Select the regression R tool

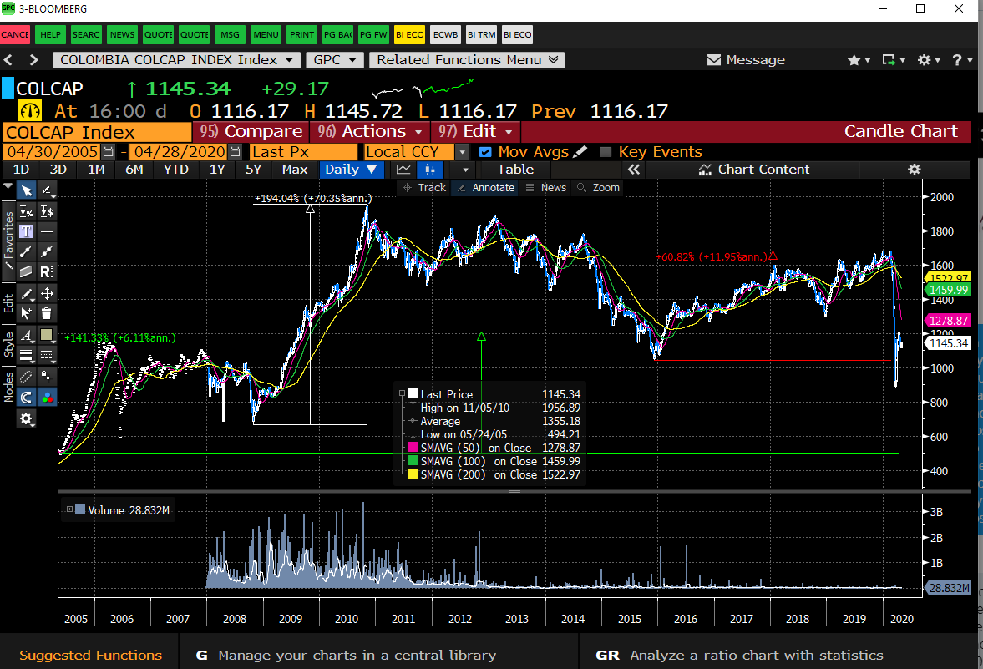[47, 271]
